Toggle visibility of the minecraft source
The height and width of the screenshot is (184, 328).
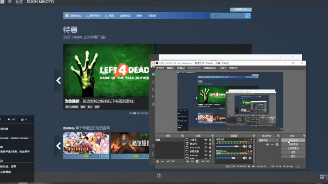pos(206,148)
